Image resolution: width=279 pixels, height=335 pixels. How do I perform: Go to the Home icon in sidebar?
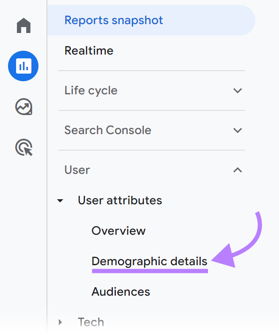tap(24, 25)
